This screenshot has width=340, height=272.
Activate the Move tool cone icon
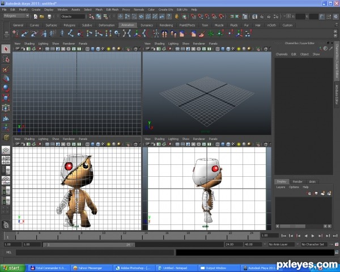[6, 79]
